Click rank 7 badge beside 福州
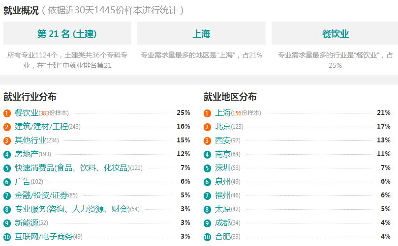The width and height of the screenshot is (398, 246). (x=208, y=195)
